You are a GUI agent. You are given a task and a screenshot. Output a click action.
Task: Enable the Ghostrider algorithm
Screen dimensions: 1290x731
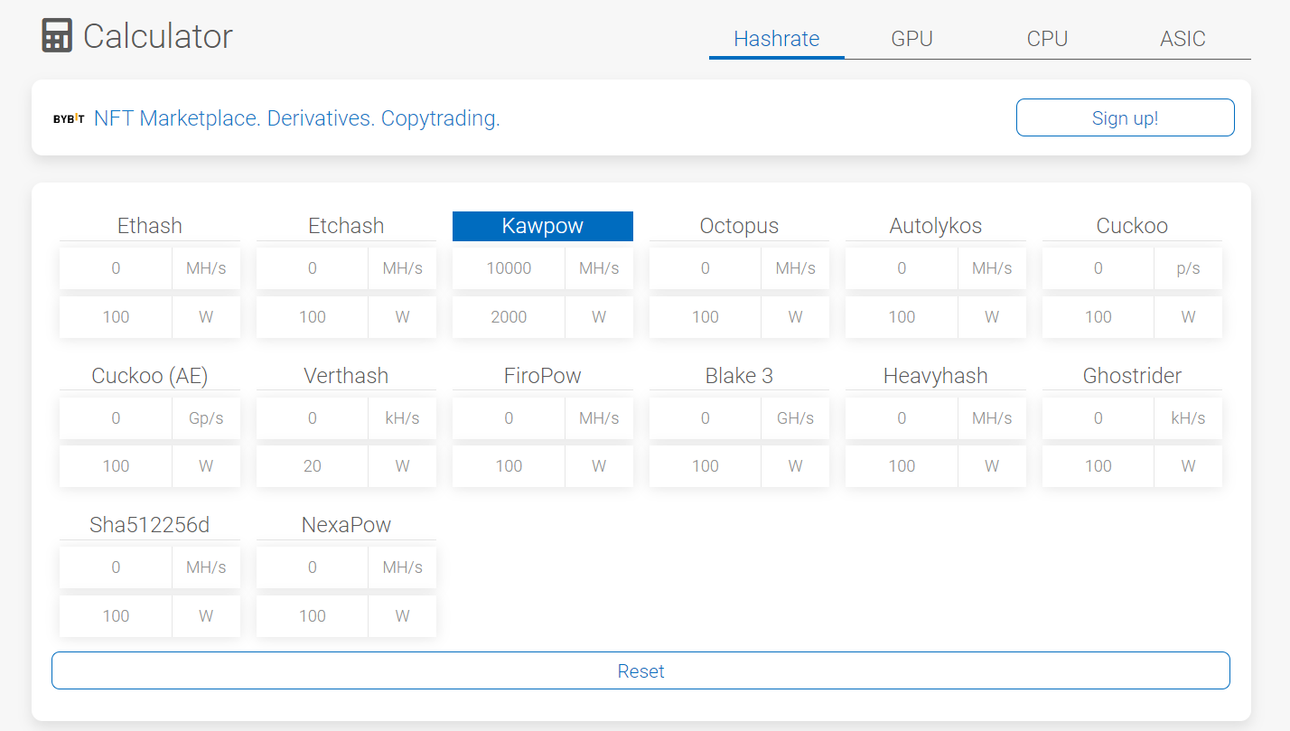point(1132,376)
